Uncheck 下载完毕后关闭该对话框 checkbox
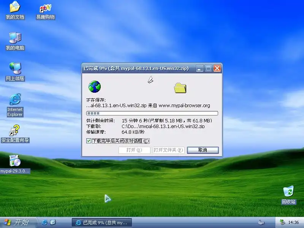Image resolution: width=304 pixels, height=228 pixels. pyautogui.click(x=89, y=141)
